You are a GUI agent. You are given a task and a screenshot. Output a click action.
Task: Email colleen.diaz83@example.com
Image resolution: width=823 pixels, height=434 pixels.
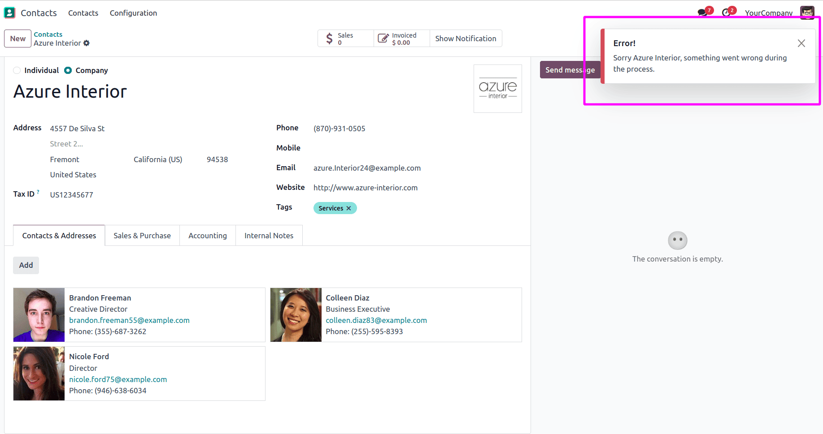376,320
